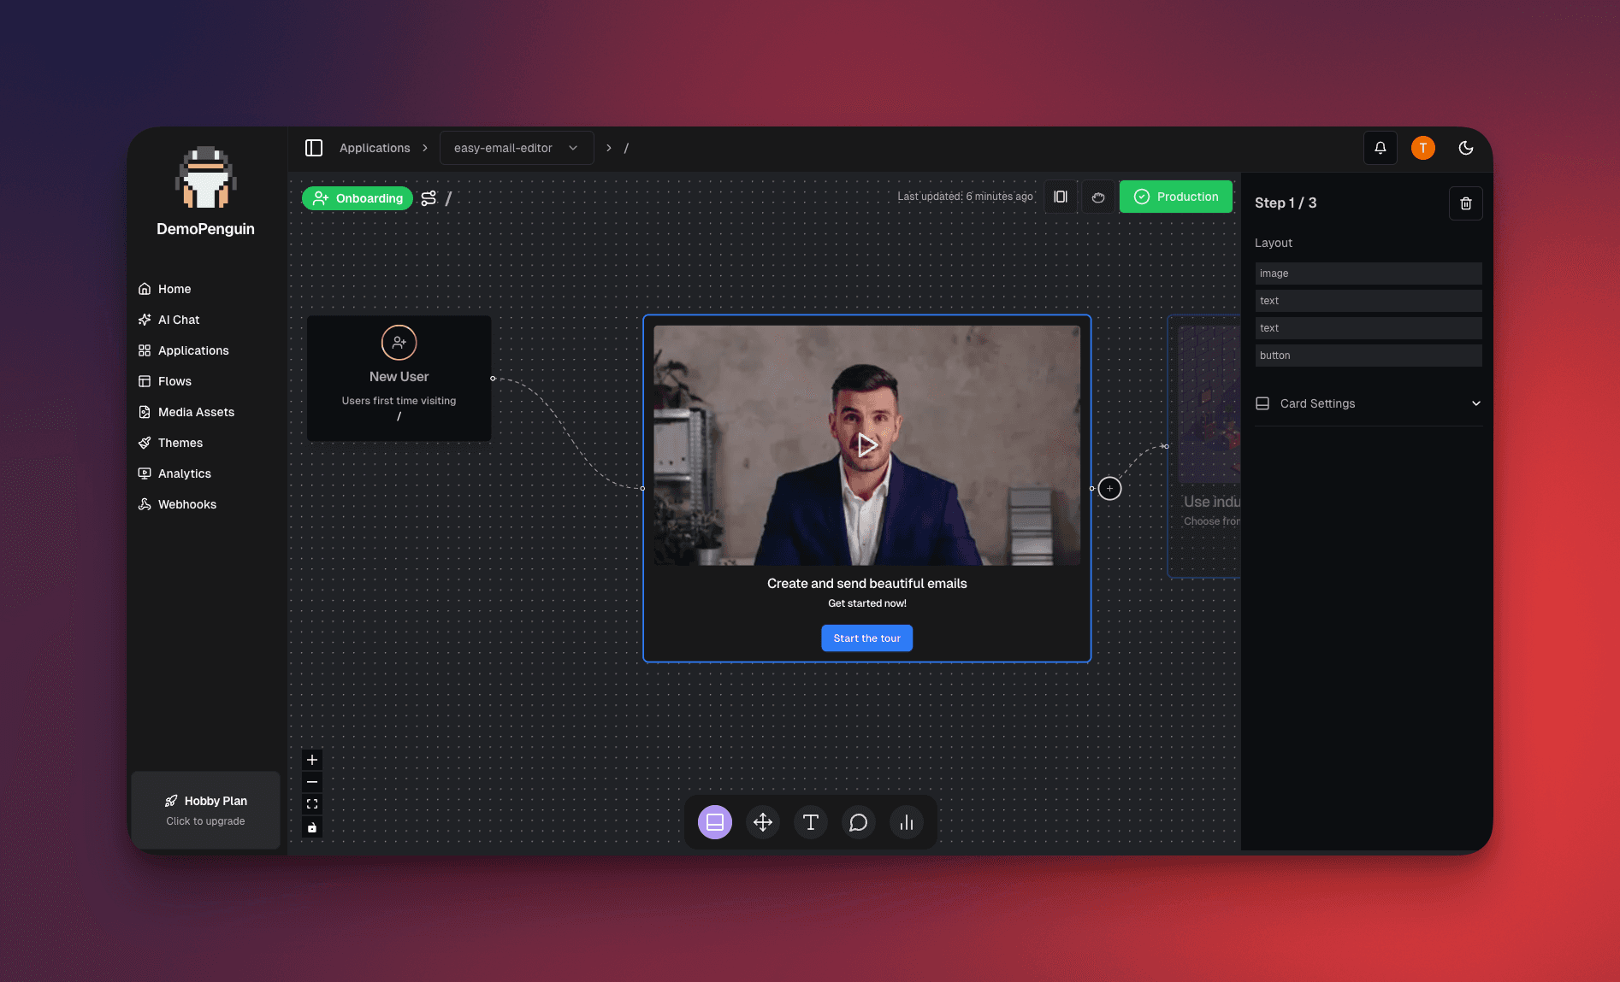Click the green Production button

point(1175,197)
